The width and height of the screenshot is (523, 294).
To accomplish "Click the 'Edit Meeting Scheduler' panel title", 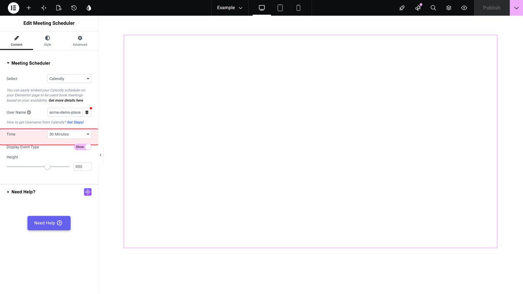I will coord(49,23).
